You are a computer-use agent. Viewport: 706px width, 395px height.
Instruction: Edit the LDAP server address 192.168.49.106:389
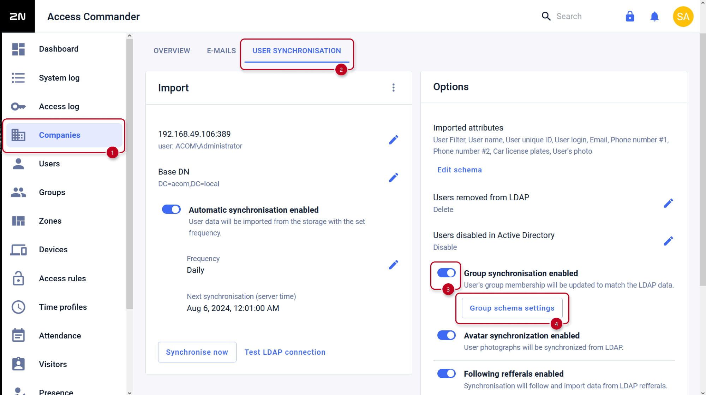pyautogui.click(x=394, y=140)
